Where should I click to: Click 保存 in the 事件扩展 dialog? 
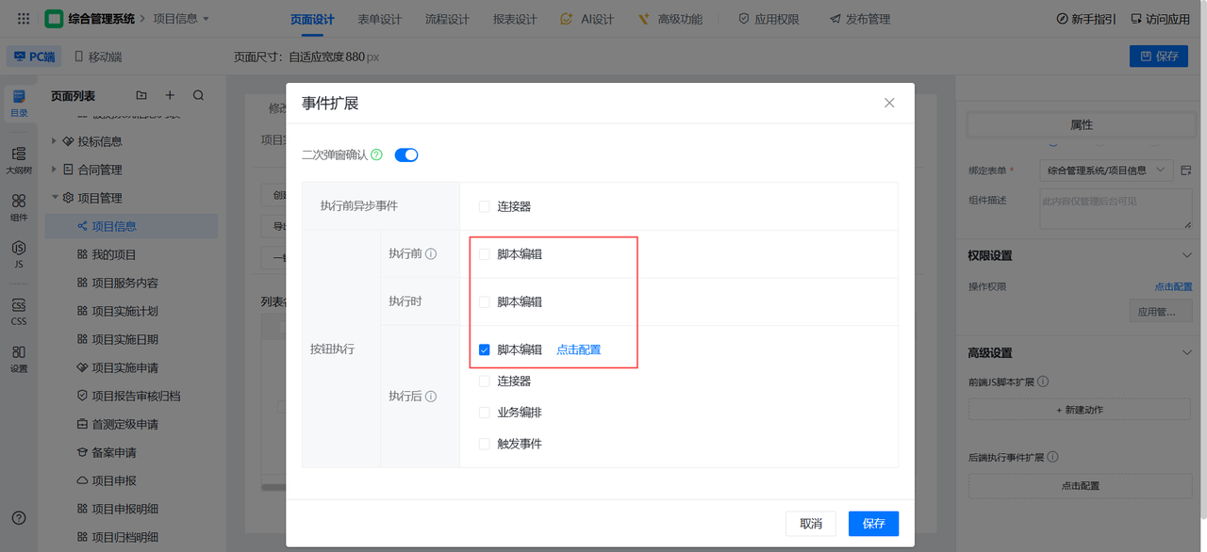click(873, 524)
